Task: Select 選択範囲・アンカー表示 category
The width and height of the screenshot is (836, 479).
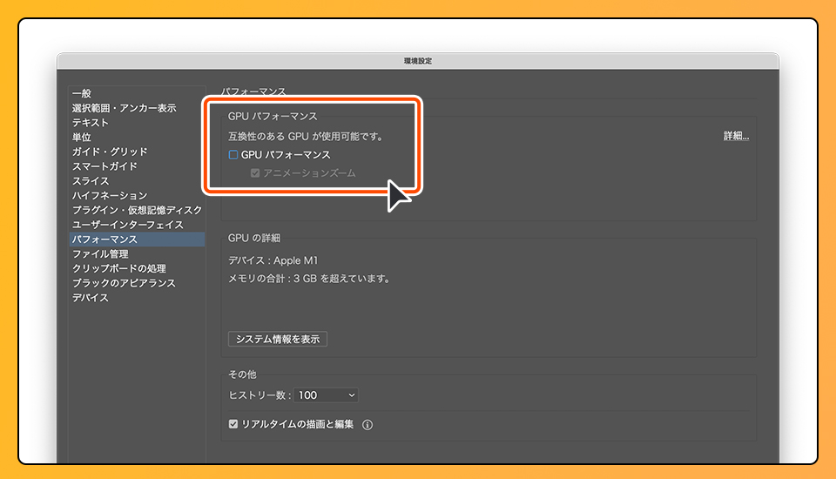Action: point(137,108)
